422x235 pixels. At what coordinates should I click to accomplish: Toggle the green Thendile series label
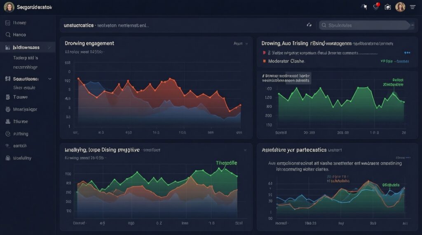[x=226, y=163]
